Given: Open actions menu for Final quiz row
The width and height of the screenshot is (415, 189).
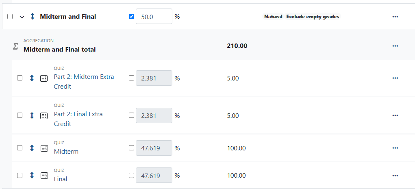Looking at the screenshot, I should [x=395, y=176].
